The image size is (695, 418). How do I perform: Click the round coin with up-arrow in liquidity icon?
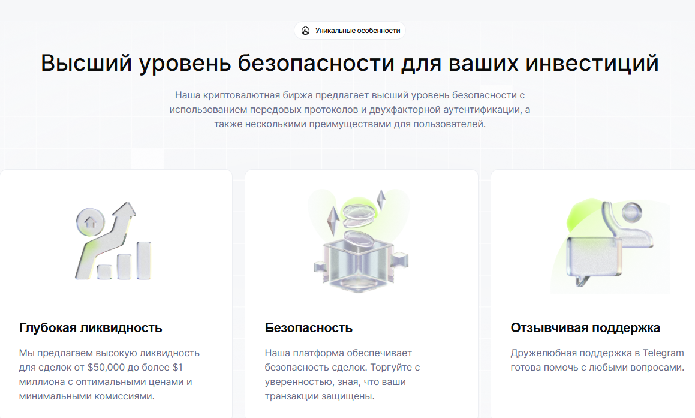pyautogui.click(x=91, y=221)
